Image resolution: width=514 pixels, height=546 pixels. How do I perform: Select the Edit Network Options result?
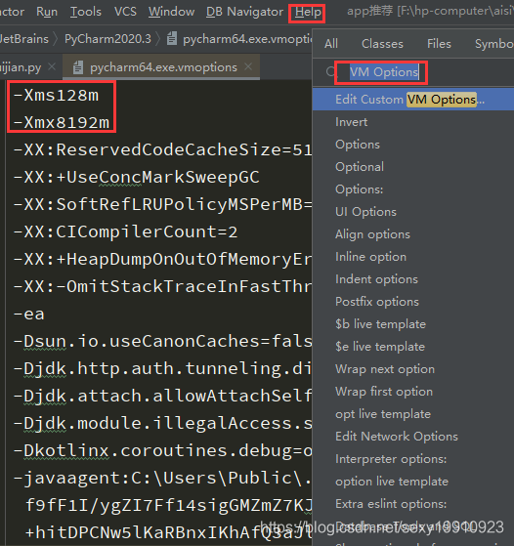tap(413, 437)
